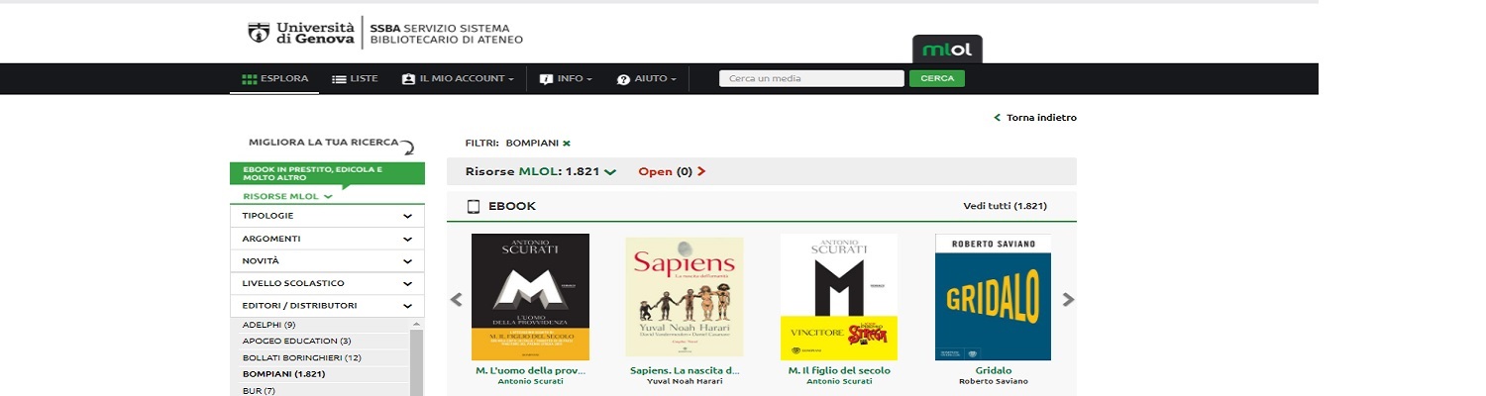Image resolution: width=1486 pixels, height=396 pixels.
Task: Collapse the Editori / Distributori filter
Action: coord(327,306)
